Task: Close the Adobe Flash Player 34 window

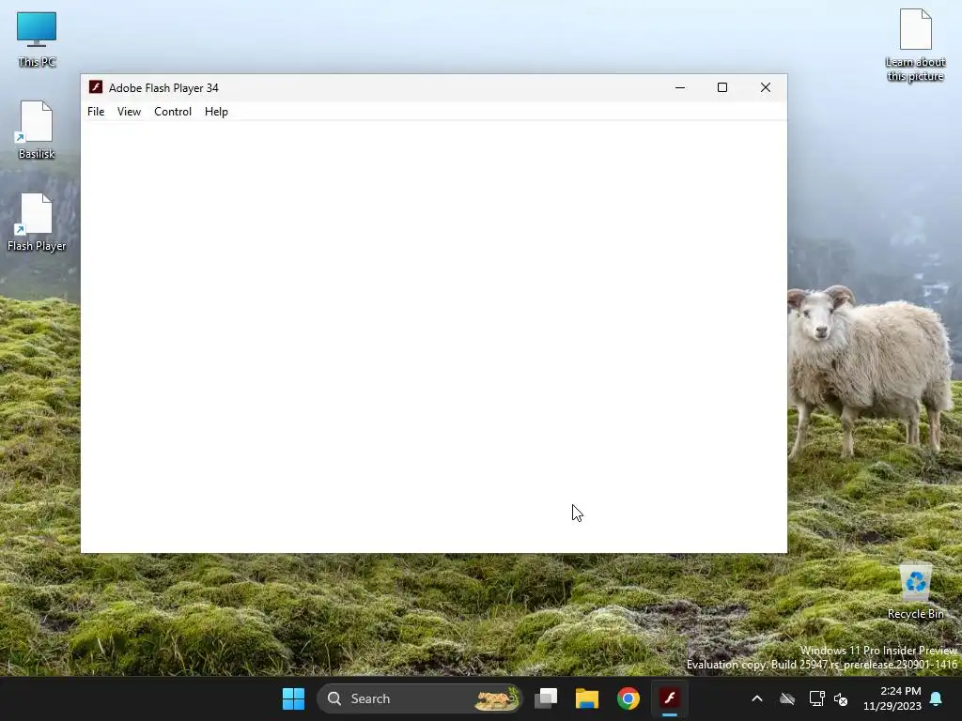Action: (765, 87)
